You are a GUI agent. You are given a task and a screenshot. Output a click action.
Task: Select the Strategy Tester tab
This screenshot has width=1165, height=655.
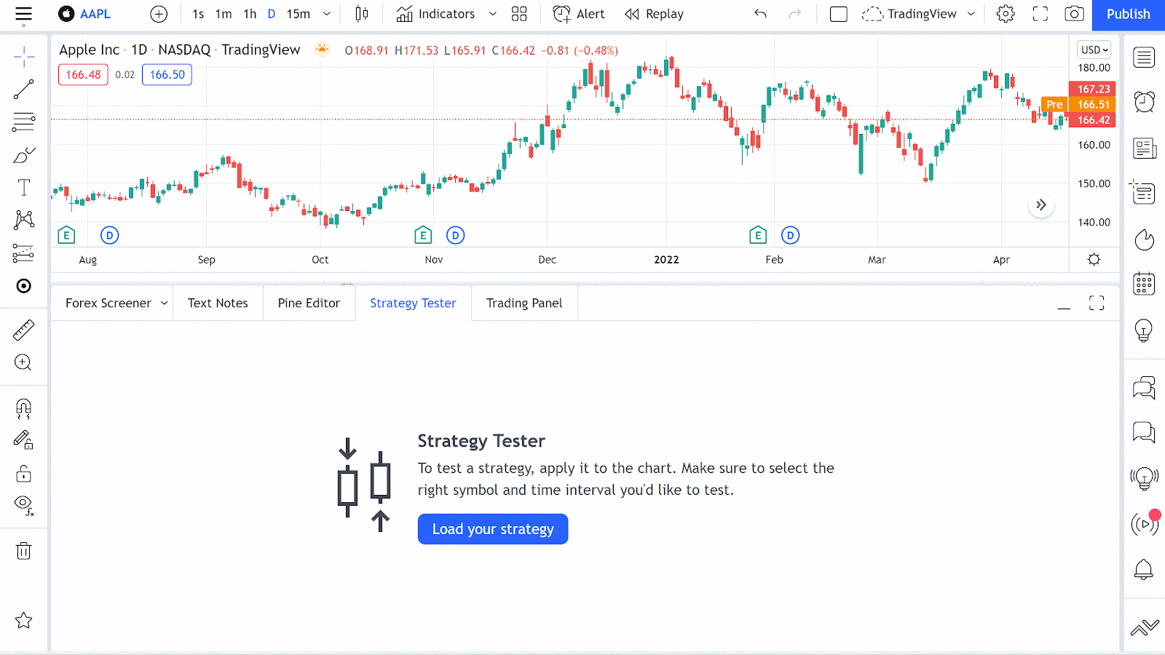pyautogui.click(x=413, y=303)
